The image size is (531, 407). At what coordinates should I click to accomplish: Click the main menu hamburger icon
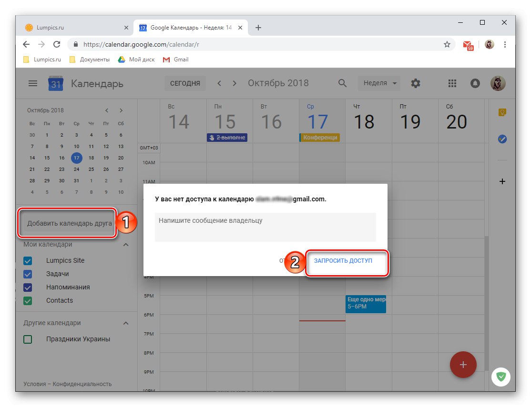pyautogui.click(x=32, y=83)
